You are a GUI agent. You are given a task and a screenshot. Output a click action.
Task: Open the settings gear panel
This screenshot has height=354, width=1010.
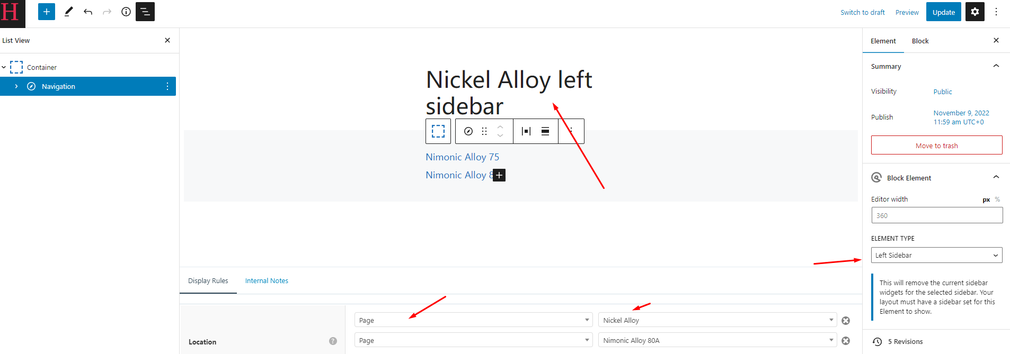point(975,12)
